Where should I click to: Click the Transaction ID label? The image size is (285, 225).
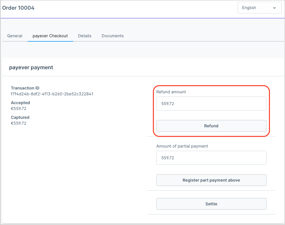(25, 88)
